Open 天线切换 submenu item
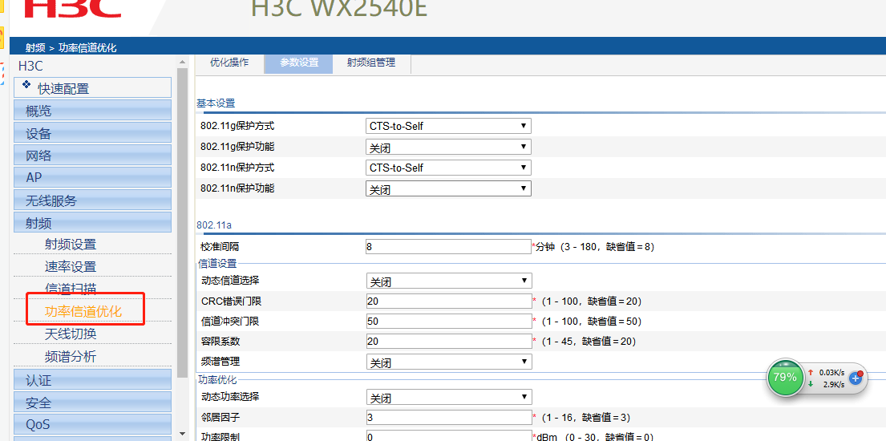The width and height of the screenshot is (886, 441). pyautogui.click(x=70, y=334)
